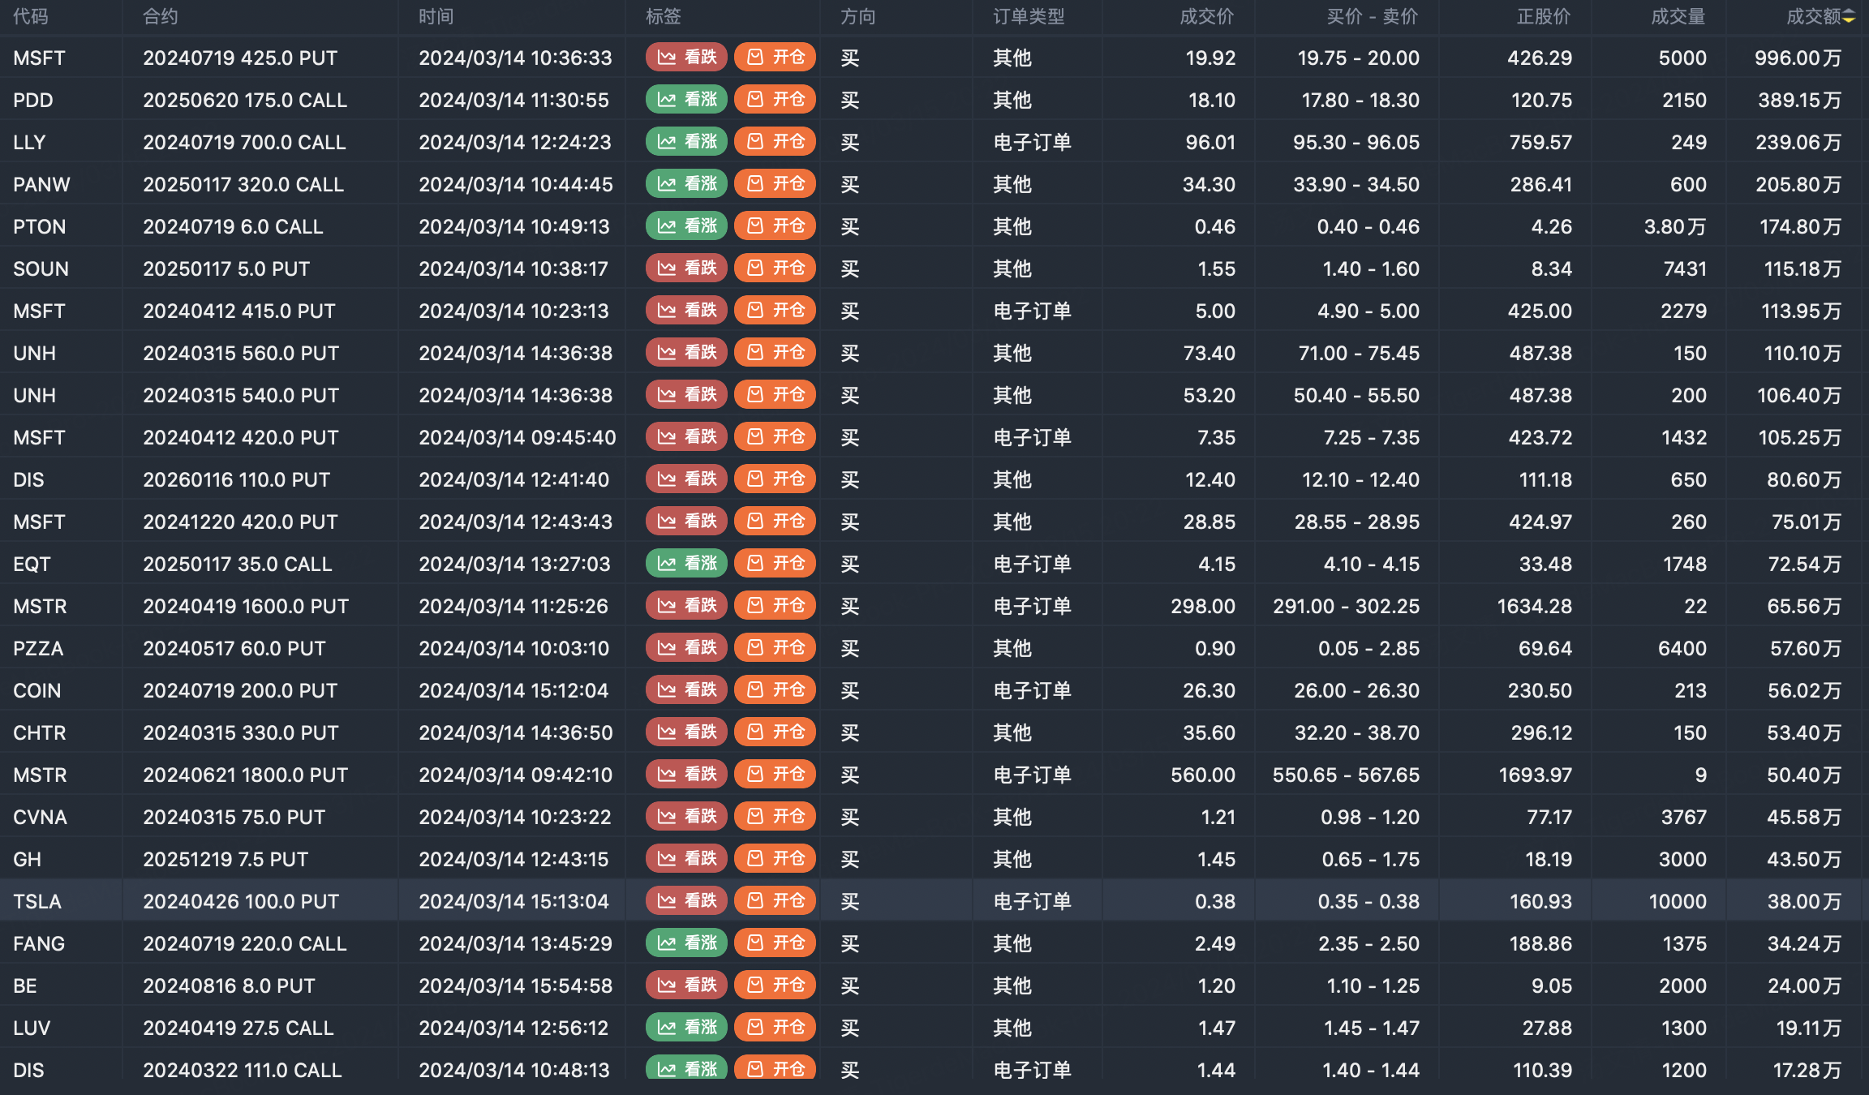Open the PANW ticker symbol
This screenshot has height=1095, width=1869.
point(41,184)
